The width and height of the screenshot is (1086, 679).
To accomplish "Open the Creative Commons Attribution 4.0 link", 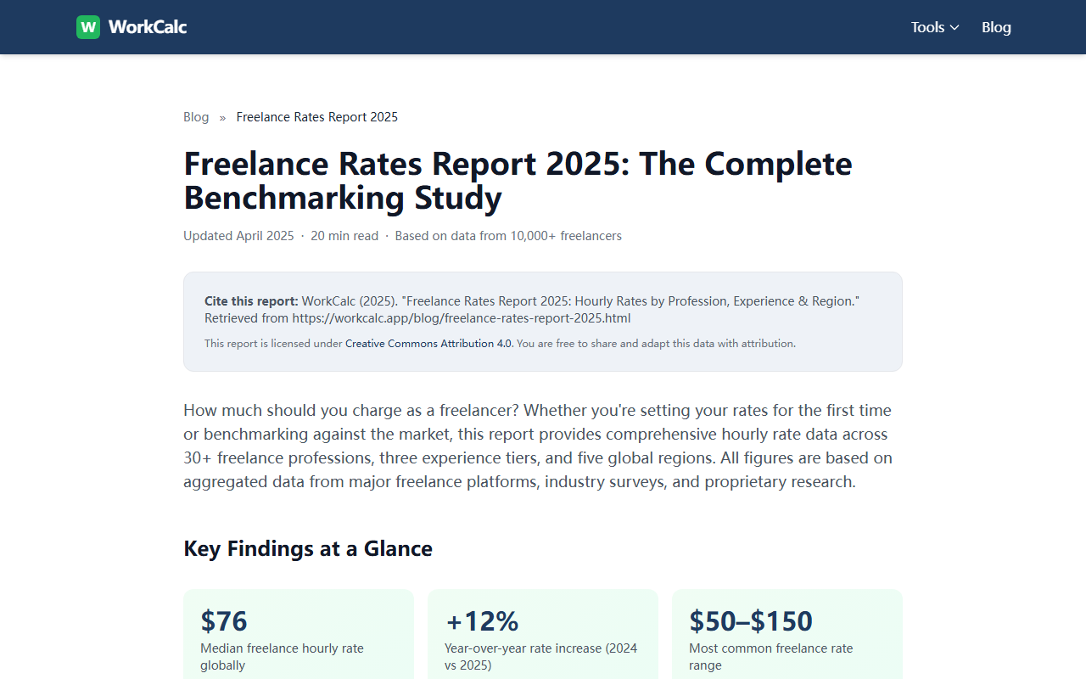I will coord(428,344).
